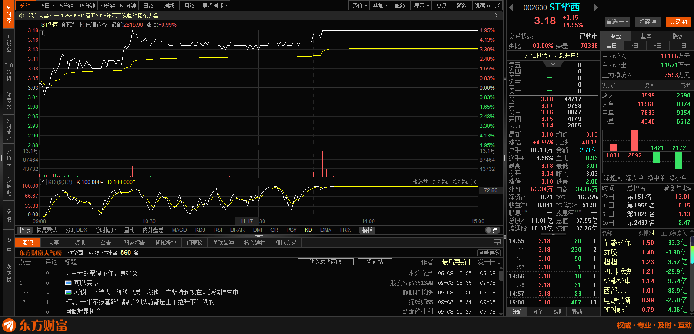Select the 分时DDX indicator

pos(76,230)
